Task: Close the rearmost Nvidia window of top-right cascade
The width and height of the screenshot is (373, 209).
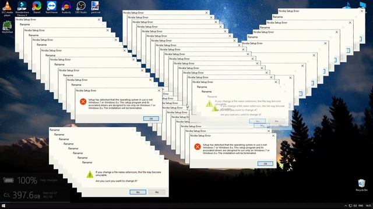Action: click(x=362, y=11)
